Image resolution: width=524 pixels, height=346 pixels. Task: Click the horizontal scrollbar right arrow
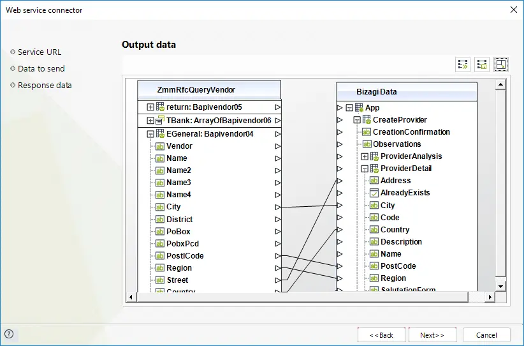click(x=490, y=297)
